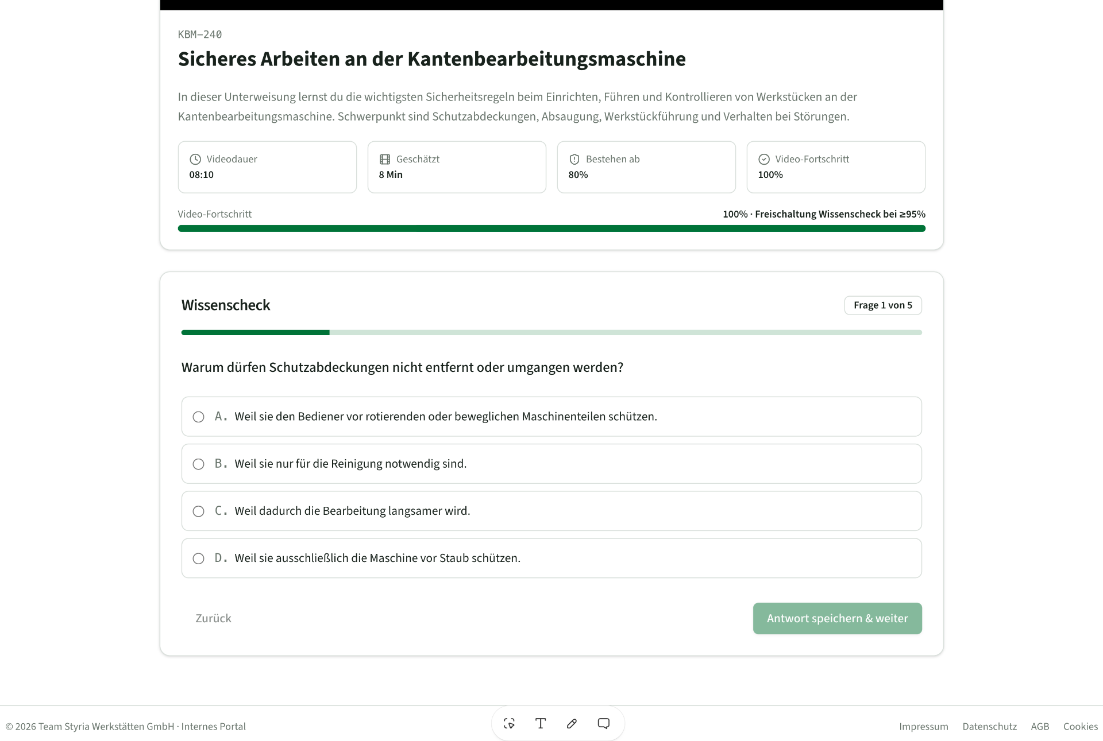The height and width of the screenshot is (741, 1103).
Task: Click the title Sicheres Arbeiten an der Kantenbearbeitungsmaschine
Action: click(432, 59)
